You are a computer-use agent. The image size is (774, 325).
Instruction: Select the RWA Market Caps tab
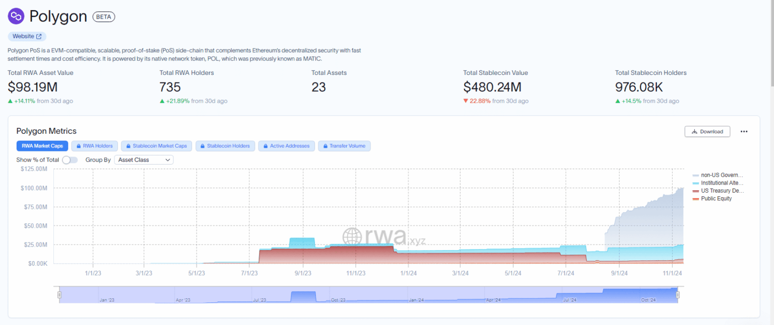pos(42,146)
